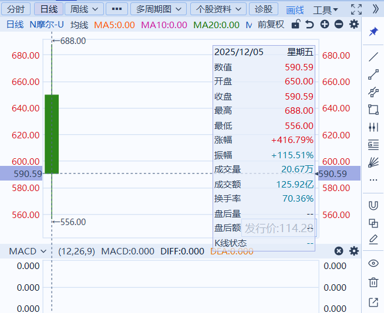
Task: Delete drawings with the trash icon
Action: (x=373, y=283)
